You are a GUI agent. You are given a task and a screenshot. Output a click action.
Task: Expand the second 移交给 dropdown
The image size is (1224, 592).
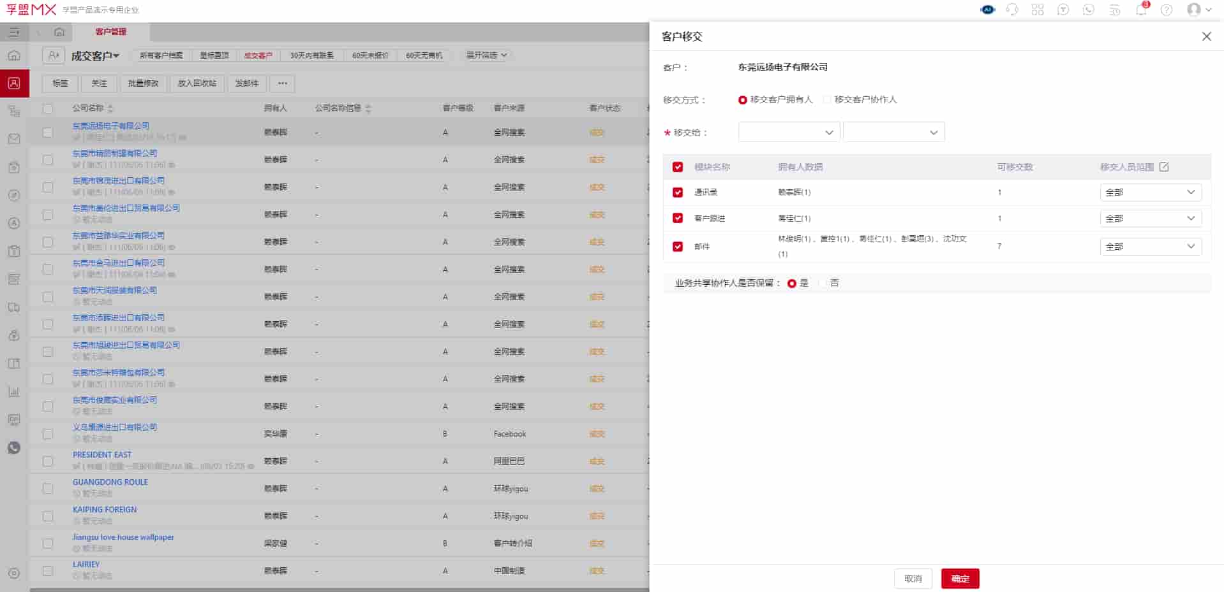[x=893, y=133]
